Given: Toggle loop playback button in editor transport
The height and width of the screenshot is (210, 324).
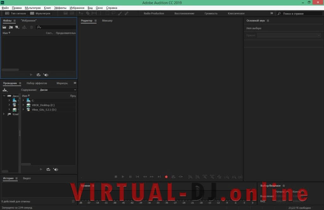Looking at the screenshot, I should pos(173,177).
